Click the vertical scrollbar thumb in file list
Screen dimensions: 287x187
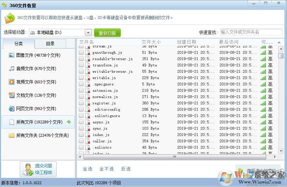(281, 56)
